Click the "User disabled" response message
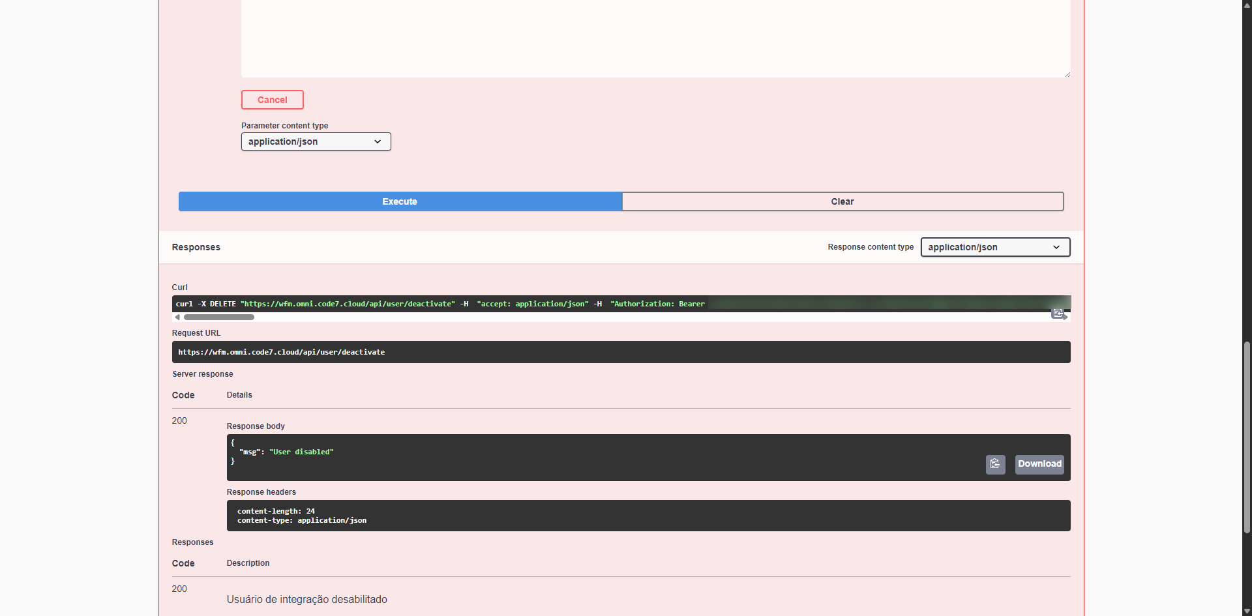The height and width of the screenshot is (616, 1252). [301, 452]
